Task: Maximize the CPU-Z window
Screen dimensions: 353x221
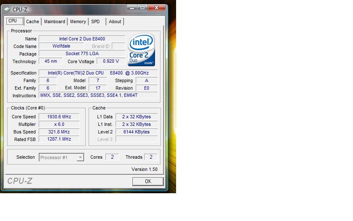Action: [142, 8]
